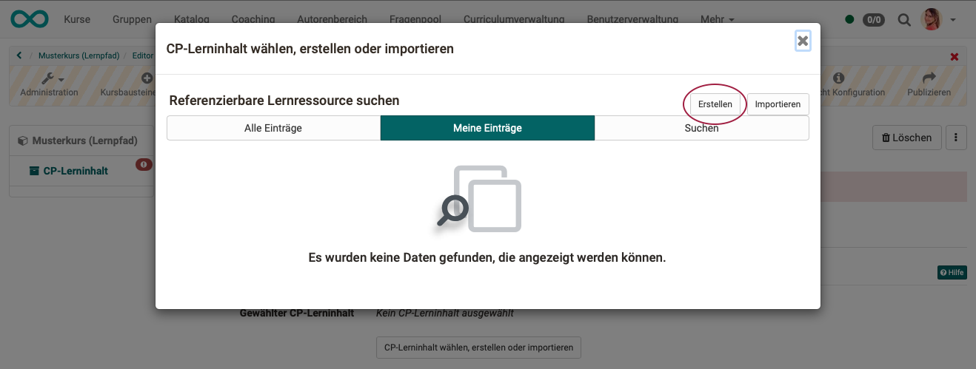
Task: Click the back arrow in breadcrumb
Action: [x=19, y=55]
